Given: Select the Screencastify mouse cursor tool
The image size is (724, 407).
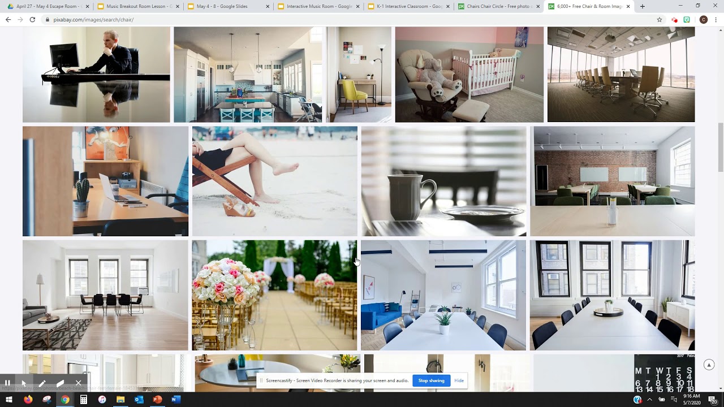Looking at the screenshot, I should pos(24,383).
